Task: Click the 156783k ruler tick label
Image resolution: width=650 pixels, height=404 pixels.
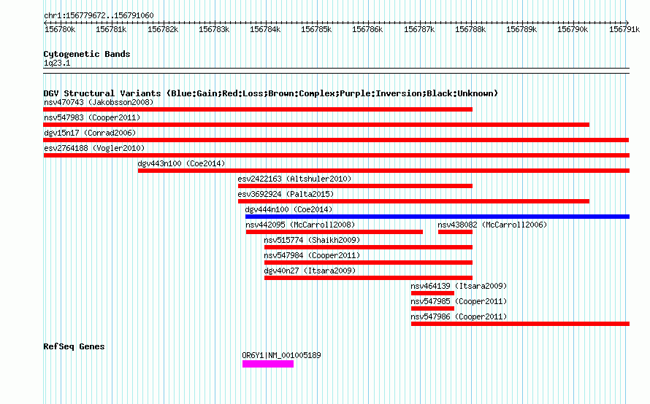Action: (214, 29)
